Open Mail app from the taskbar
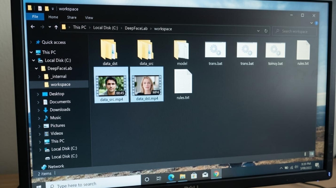 [x=205, y=175]
